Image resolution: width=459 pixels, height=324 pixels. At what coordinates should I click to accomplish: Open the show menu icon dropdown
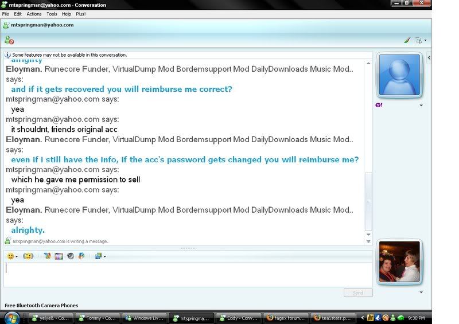421,40
